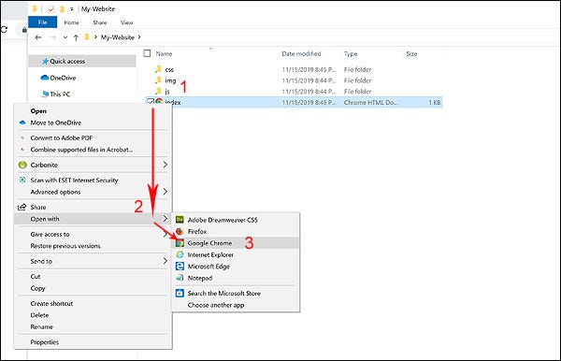Select Rename in the context menu

pos(93,327)
